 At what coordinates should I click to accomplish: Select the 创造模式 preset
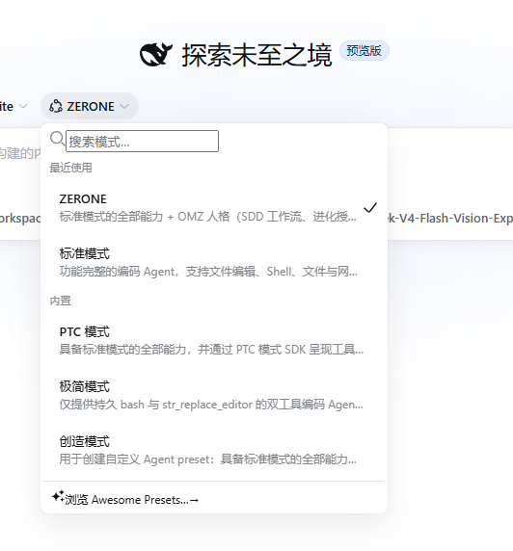tap(214, 450)
